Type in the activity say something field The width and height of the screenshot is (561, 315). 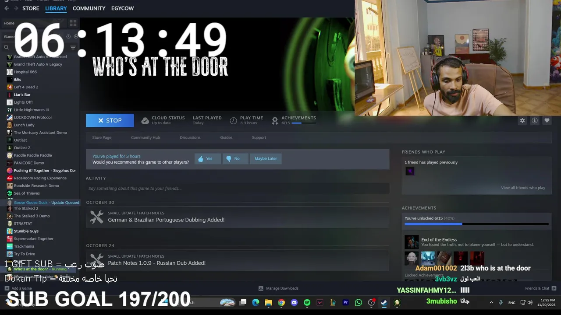[x=238, y=189]
